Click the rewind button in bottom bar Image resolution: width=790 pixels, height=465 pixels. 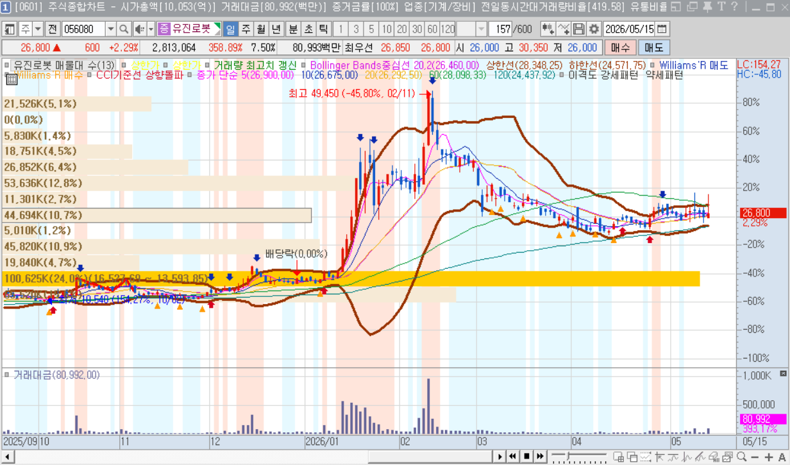(513, 457)
